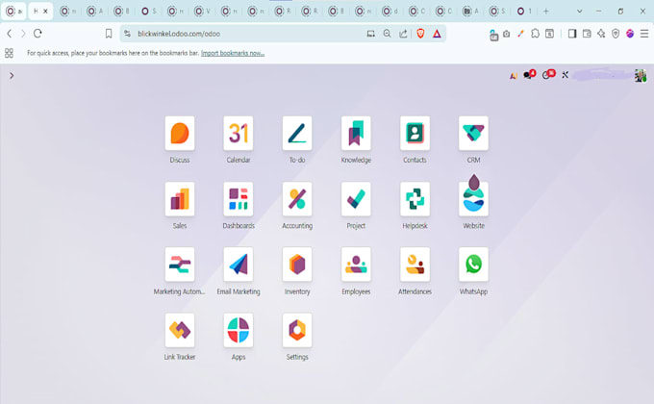Click the Import bookmarks now link
The width and height of the screenshot is (654, 404).
tap(233, 53)
